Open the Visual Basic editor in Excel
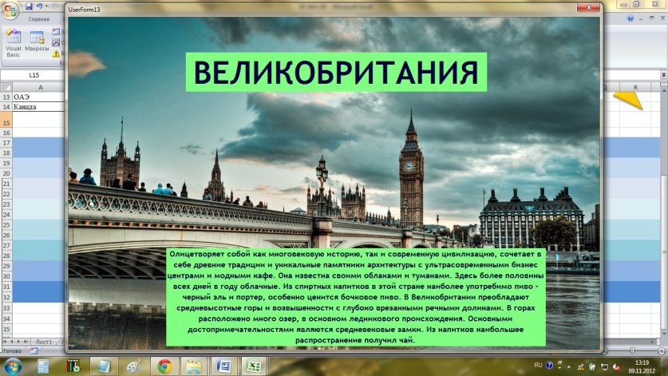This screenshot has height=376, width=668. [14, 43]
